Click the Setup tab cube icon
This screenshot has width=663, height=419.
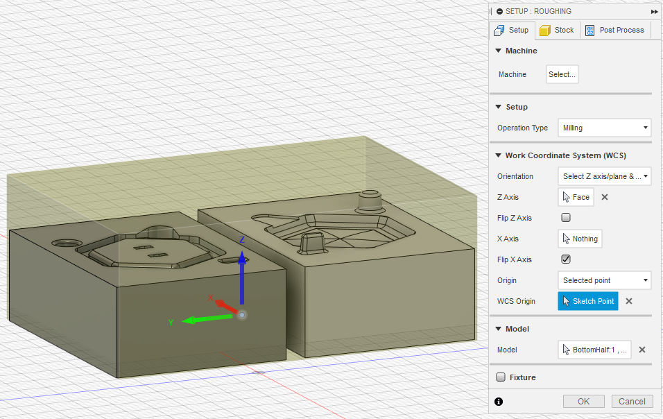pyautogui.click(x=499, y=30)
